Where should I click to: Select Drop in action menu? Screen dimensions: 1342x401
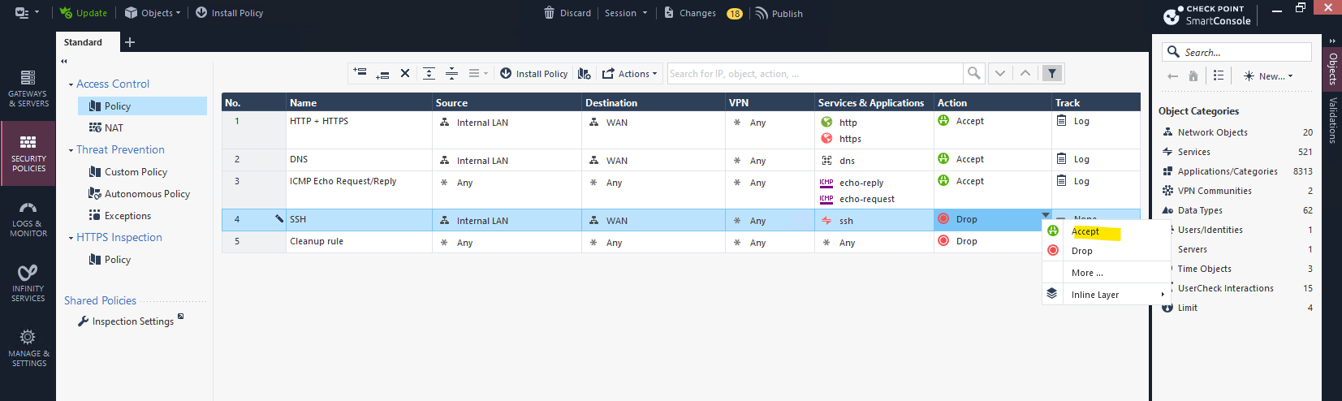pos(1105,251)
